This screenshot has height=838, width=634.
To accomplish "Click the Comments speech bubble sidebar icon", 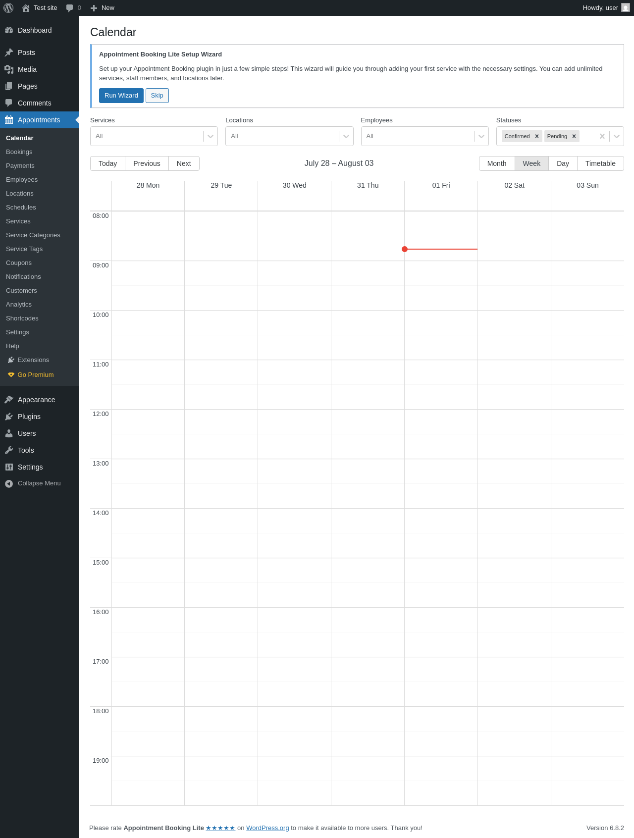I will click(9, 103).
